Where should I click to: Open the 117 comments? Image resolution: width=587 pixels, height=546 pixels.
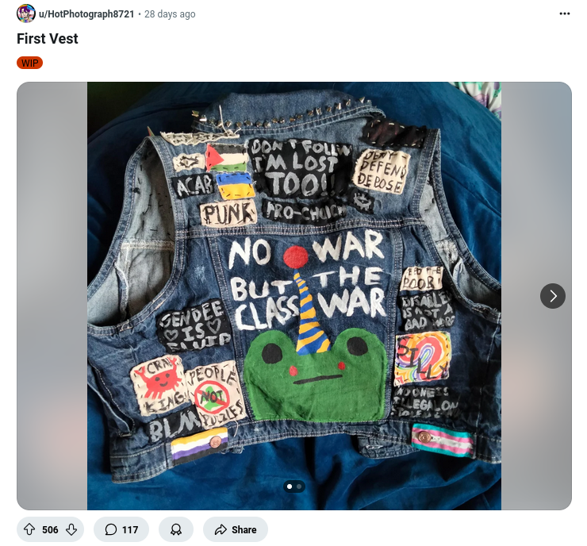pyautogui.click(x=121, y=529)
